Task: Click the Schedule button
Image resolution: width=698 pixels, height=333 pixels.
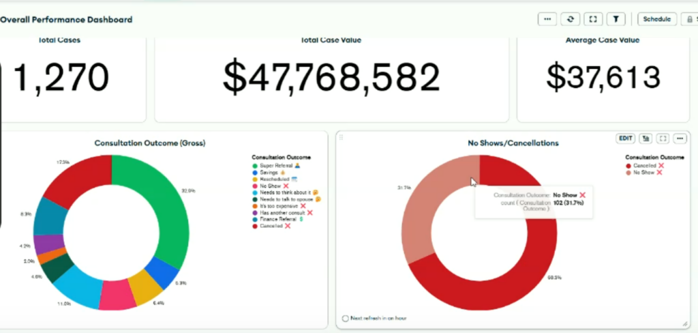Action: click(x=657, y=19)
